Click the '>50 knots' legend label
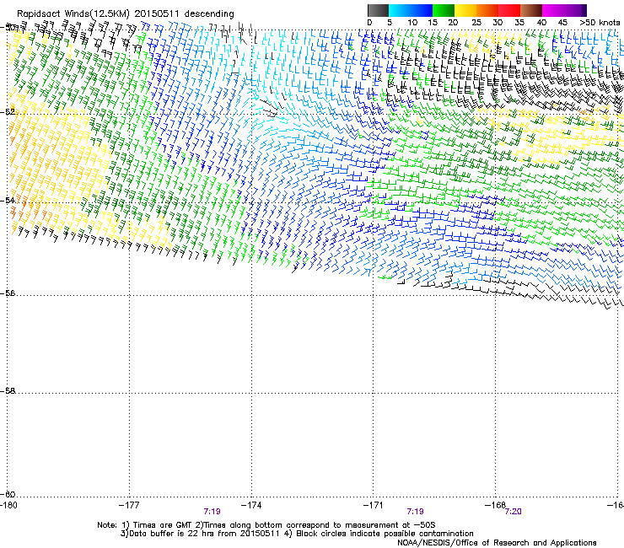624x548 pixels. (x=600, y=23)
